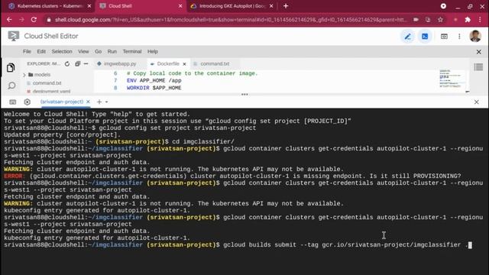Open the user account avatar

[x=475, y=36]
